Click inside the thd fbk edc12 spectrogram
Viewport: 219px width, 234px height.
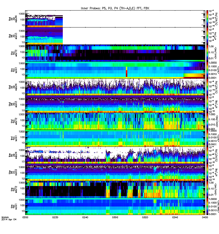click(115, 121)
